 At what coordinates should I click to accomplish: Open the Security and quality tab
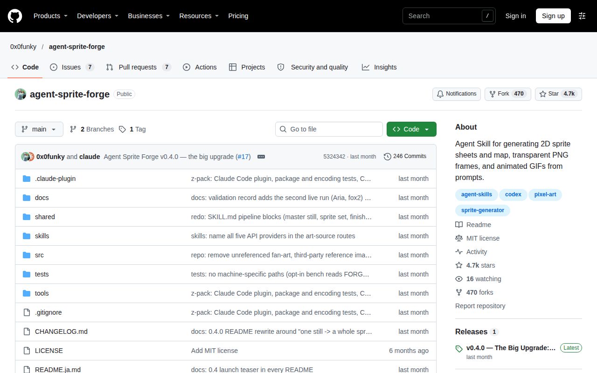(312, 67)
